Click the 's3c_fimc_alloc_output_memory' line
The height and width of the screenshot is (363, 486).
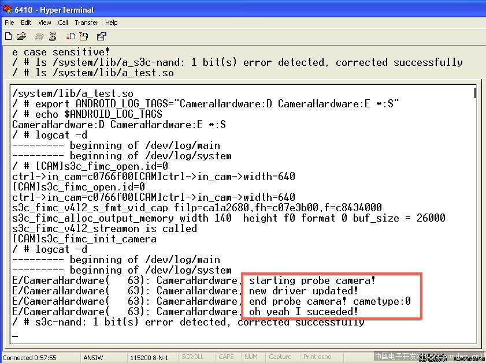pyautogui.click(x=229, y=218)
